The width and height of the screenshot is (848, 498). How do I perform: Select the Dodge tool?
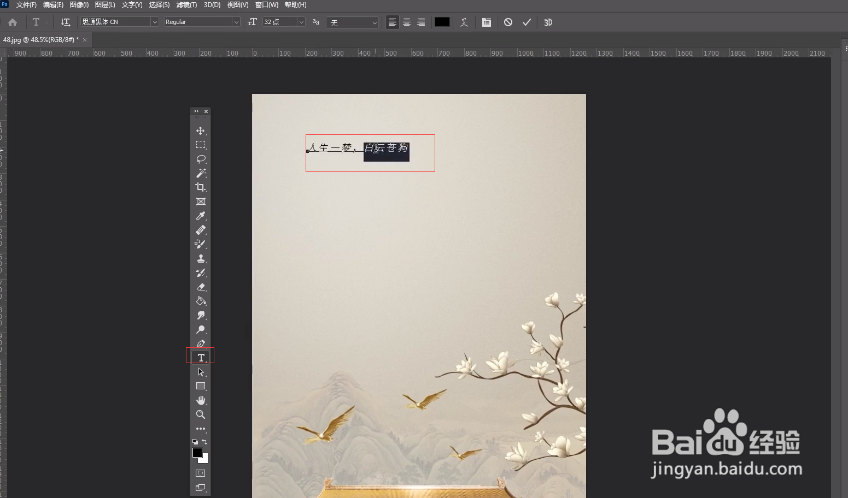point(201,329)
